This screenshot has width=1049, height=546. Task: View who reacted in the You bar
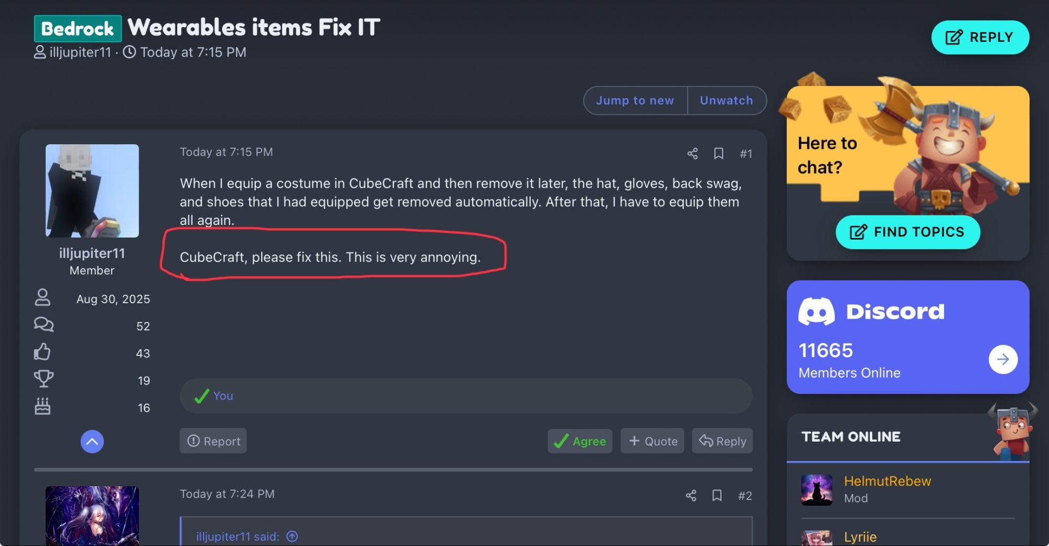[223, 396]
